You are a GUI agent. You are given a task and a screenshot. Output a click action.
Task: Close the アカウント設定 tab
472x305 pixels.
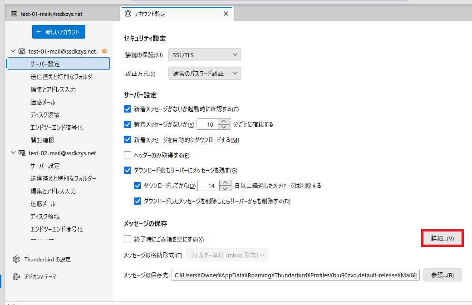point(226,14)
